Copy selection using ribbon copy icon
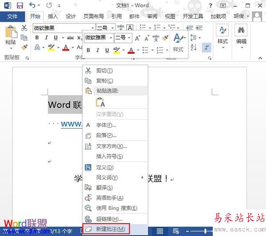266x236 pixels. (x=24, y=38)
